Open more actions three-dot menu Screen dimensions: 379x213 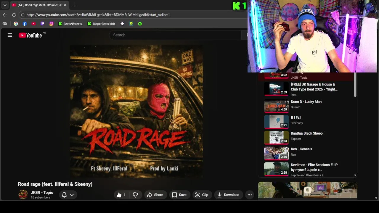pos(250,195)
